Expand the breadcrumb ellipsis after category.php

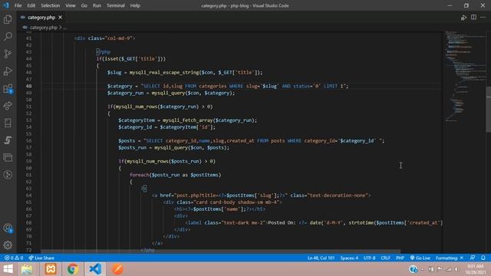click(64, 28)
